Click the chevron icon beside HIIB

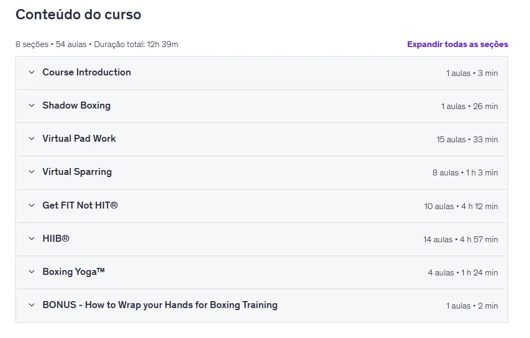pos(32,239)
